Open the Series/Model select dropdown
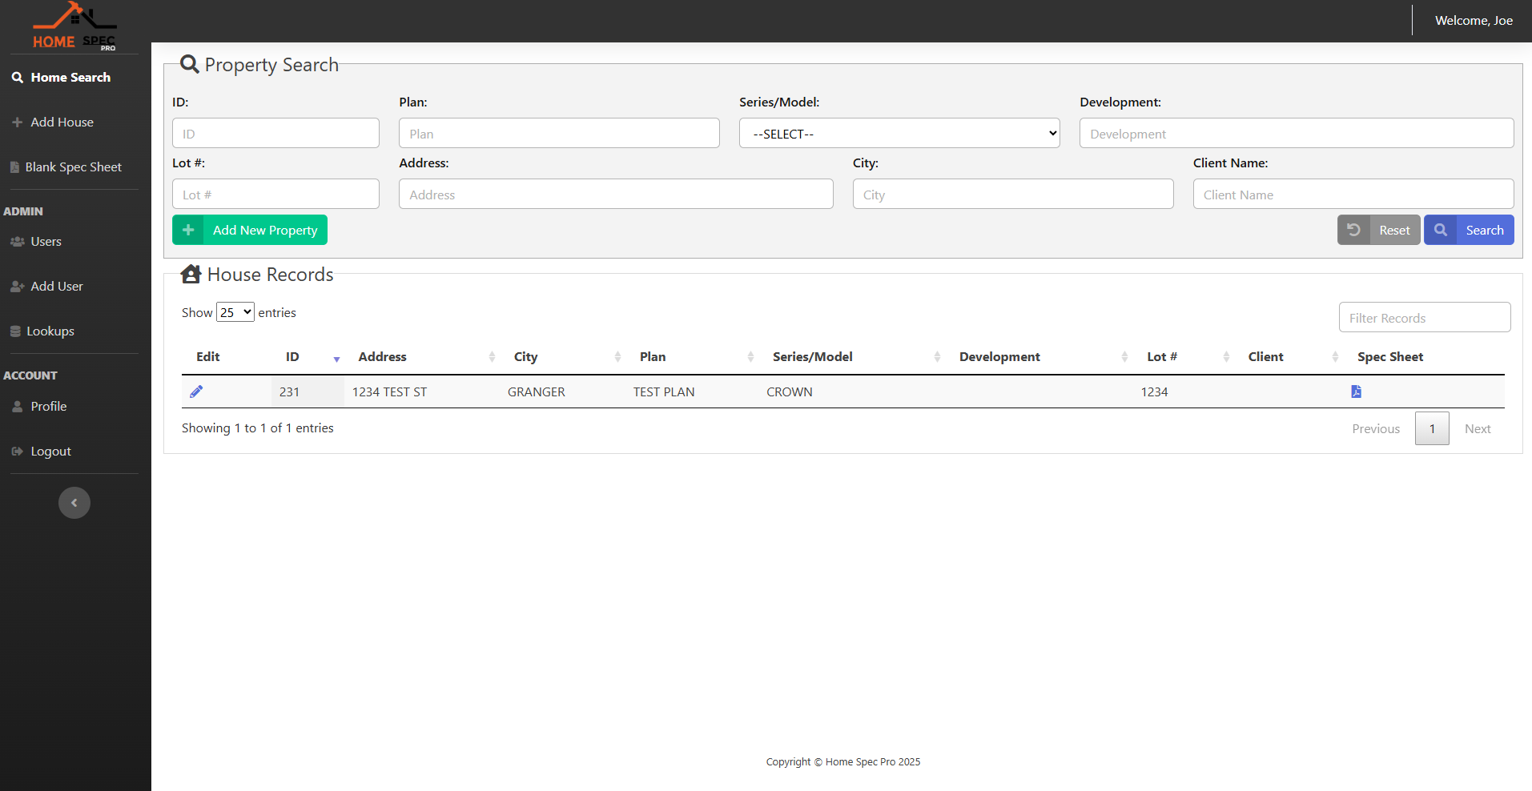1532x791 pixels. [x=899, y=134]
